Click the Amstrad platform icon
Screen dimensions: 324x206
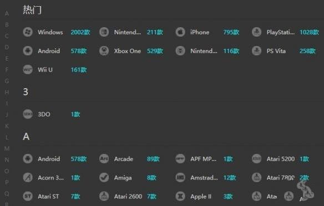click(x=180, y=178)
